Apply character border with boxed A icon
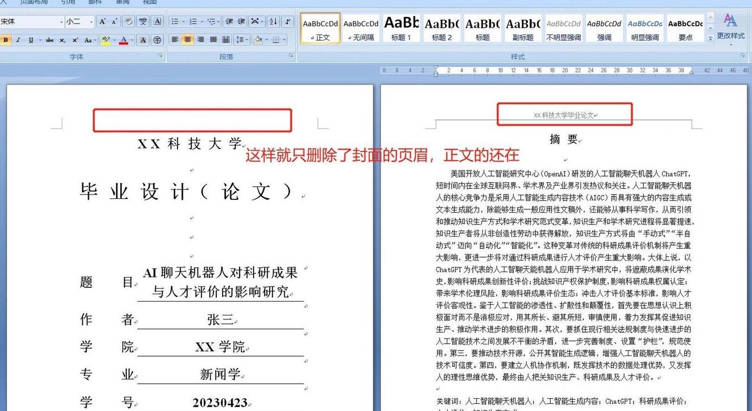 click(157, 22)
